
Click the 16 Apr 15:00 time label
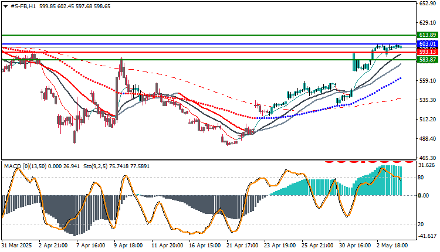tap(205, 246)
